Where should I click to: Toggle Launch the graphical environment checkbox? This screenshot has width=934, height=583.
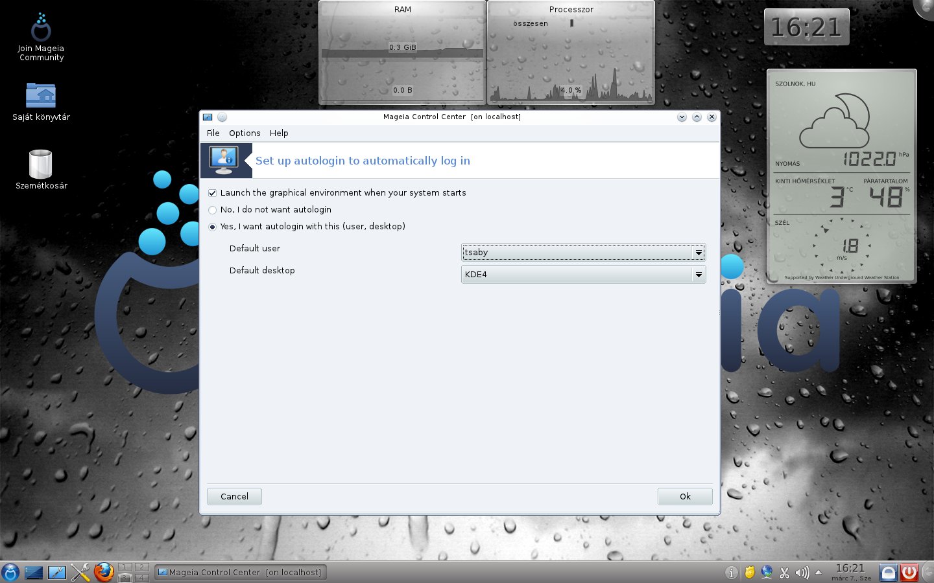212,193
